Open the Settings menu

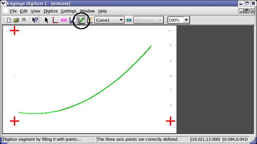(68, 11)
